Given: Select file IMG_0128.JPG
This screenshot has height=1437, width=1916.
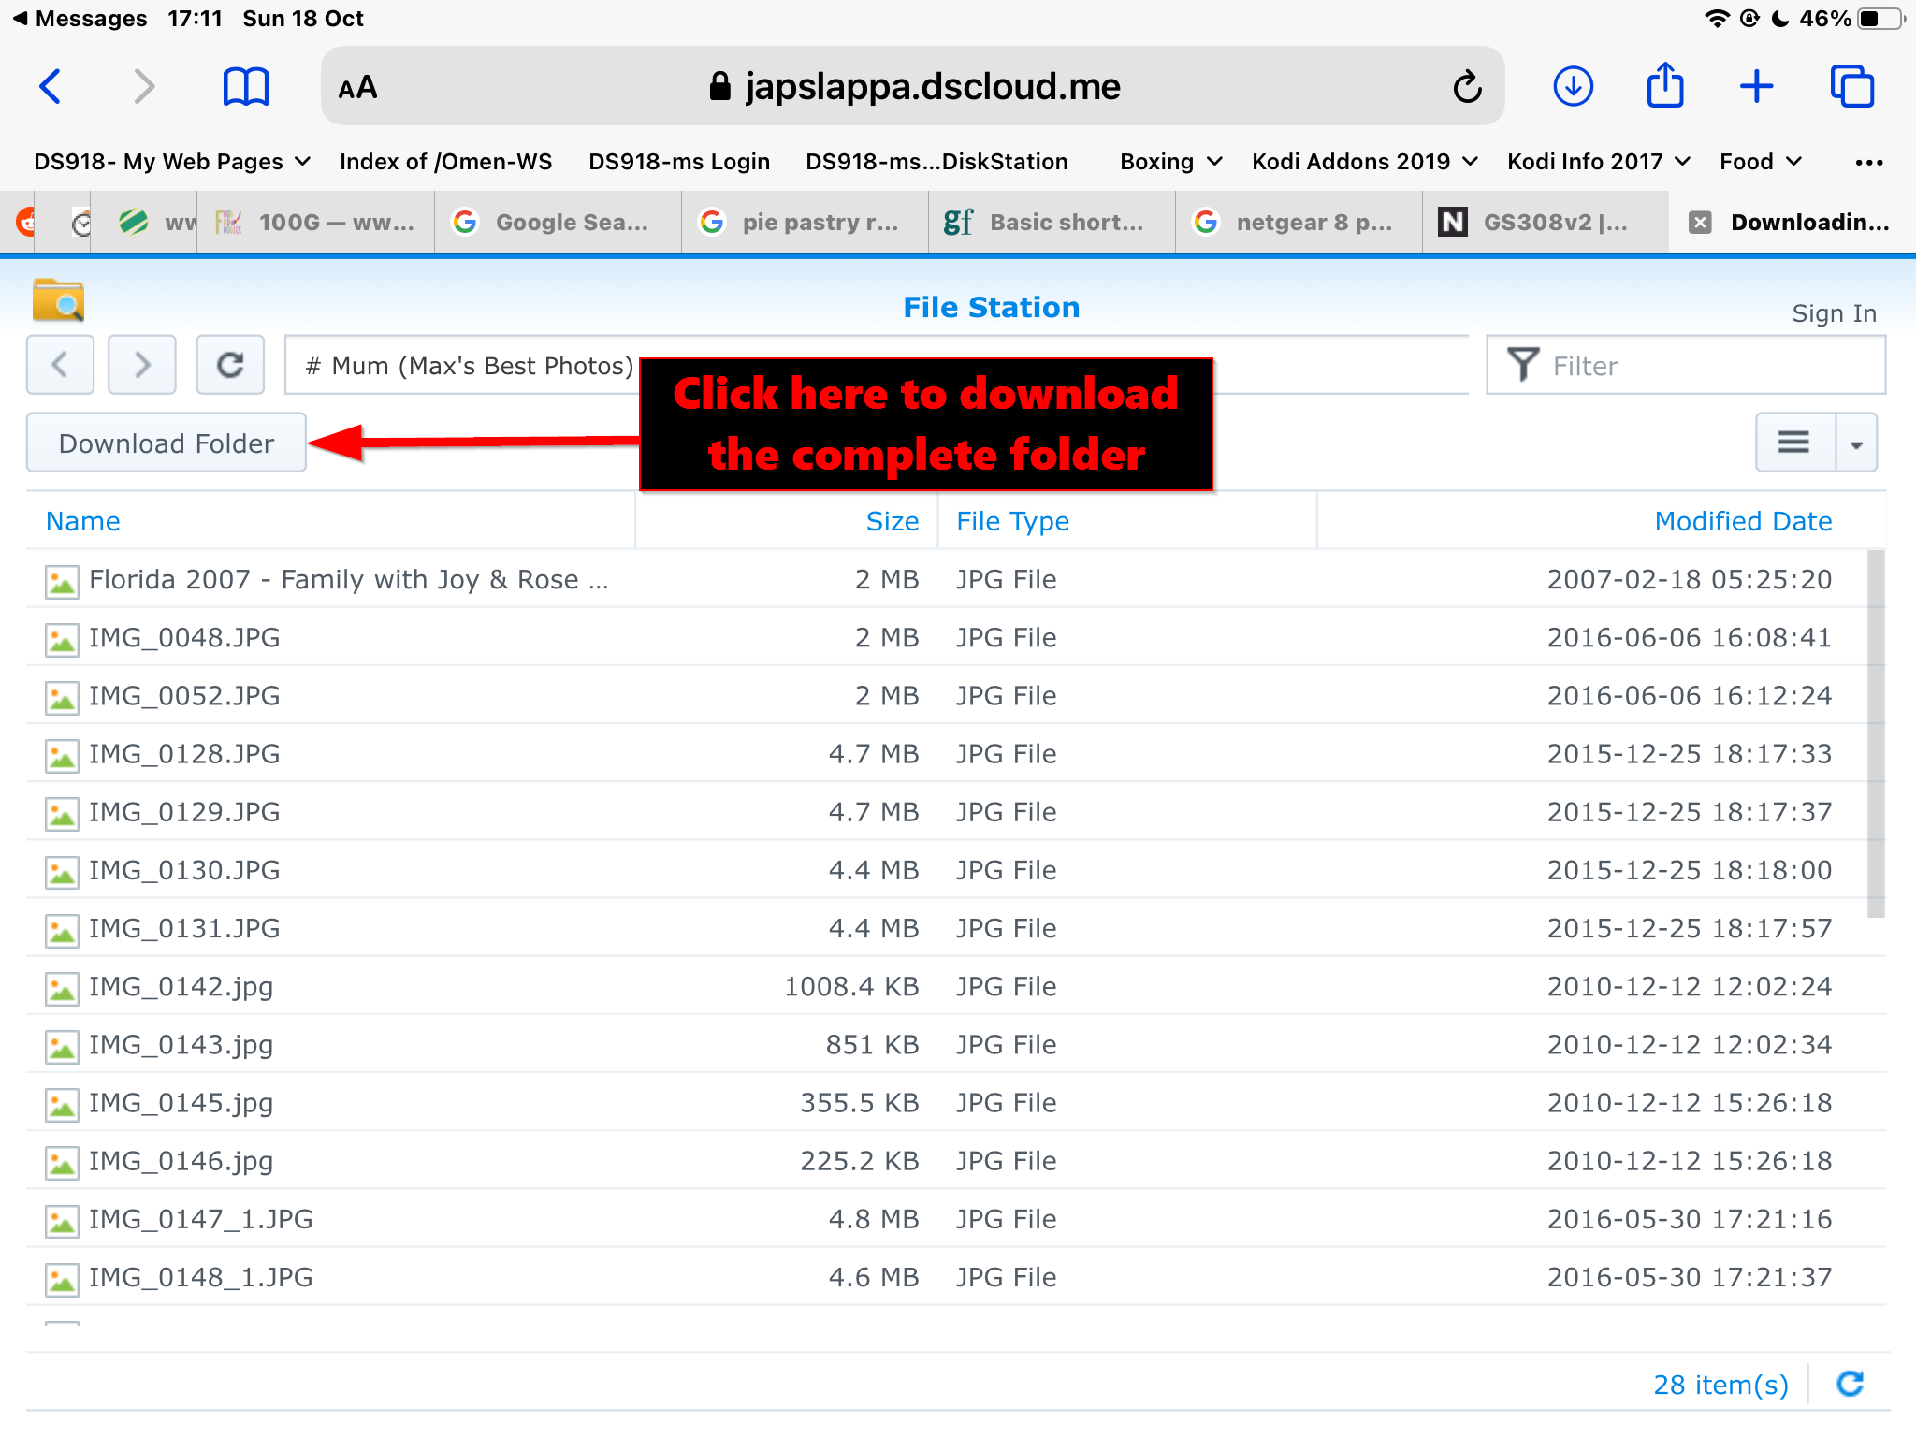Looking at the screenshot, I should 956,754.
